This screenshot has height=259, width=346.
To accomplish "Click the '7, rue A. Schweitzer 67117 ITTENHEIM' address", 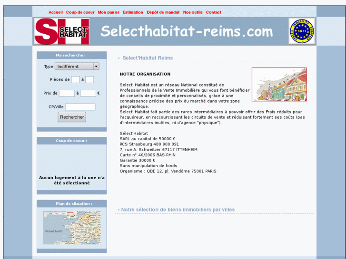I will point(158,150).
